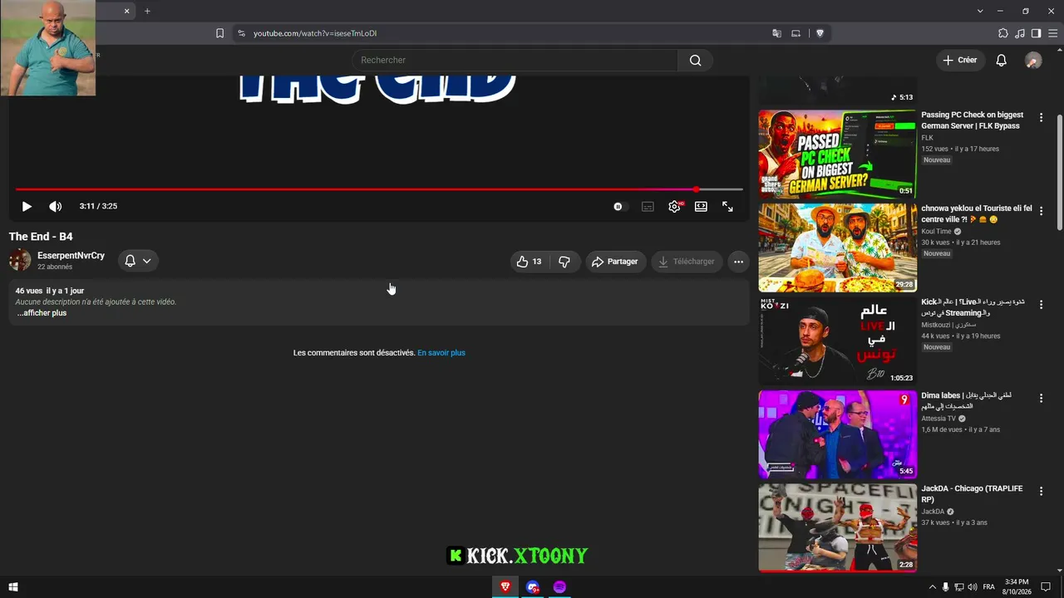The height and width of the screenshot is (598, 1064).
Task: Open the Spotify icon in the taskbar
Action: (559, 587)
